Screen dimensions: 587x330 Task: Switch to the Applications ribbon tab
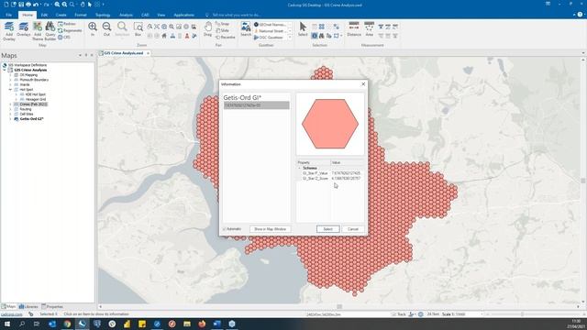[183, 15]
